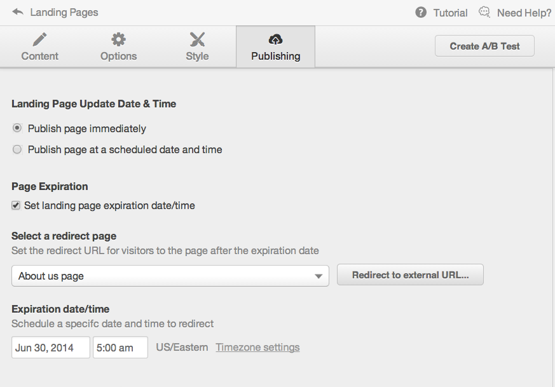This screenshot has height=387, width=555.
Task: Select Publish page at a scheduled date
Action: [17, 149]
